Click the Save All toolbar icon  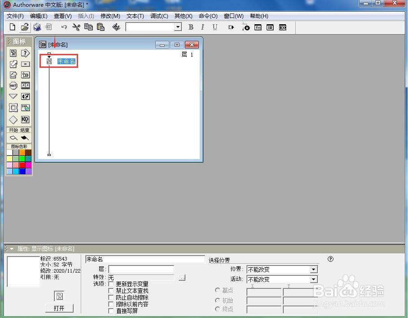pyautogui.click(x=37, y=27)
